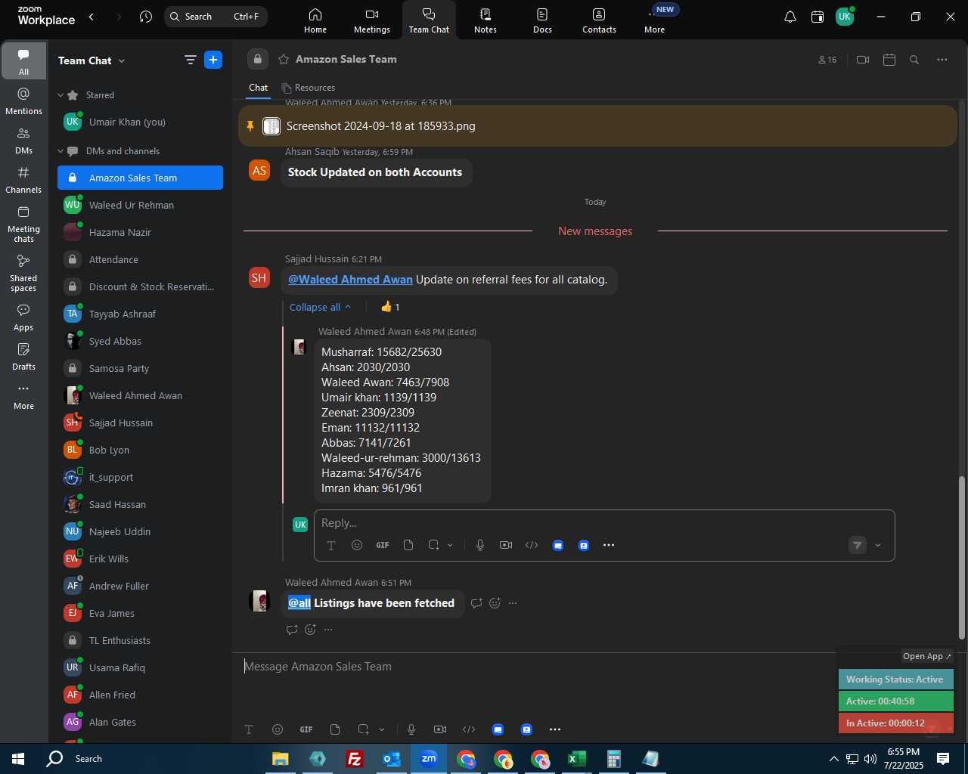Open FileZilla from the taskbar
The height and width of the screenshot is (774, 968).
pyautogui.click(x=354, y=759)
